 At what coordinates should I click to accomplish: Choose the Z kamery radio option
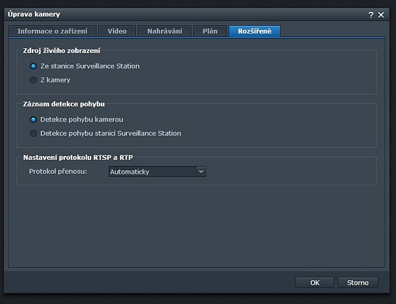click(33, 80)
